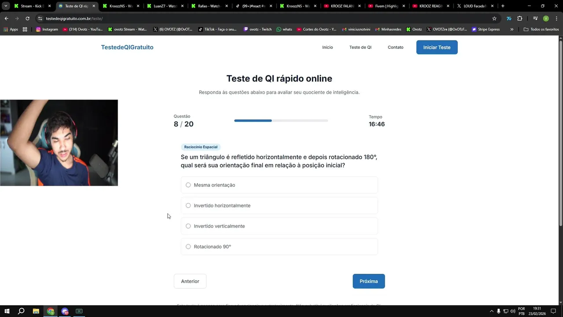Switch to the 'Rafao - Watch' tab
The image size is (563, 317).
click(x=209, y=6)
